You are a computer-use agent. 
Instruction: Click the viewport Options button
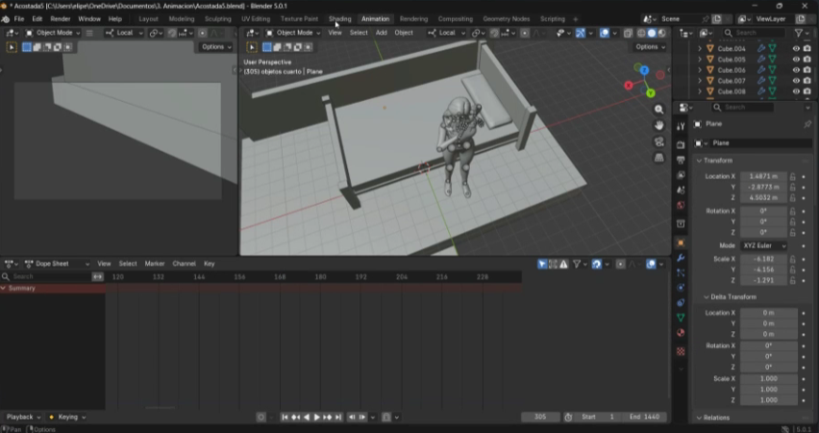(x=649, y=46)
